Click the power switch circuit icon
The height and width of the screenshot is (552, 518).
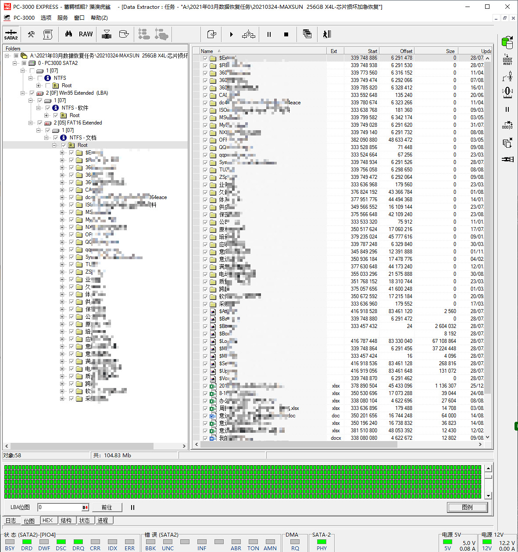tap(507, 76)
